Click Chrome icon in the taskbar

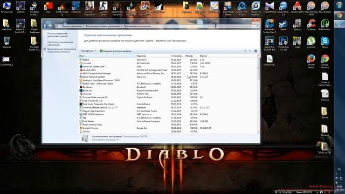[339, 15]
